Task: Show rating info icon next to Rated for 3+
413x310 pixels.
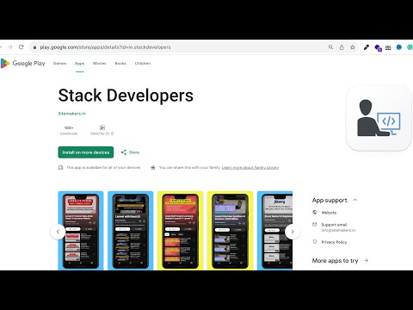Action: point(113,133)
